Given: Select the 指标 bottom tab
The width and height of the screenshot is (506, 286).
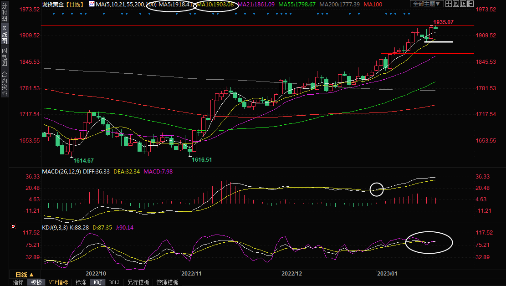Looking at the screenshot, I should point(18,282).
